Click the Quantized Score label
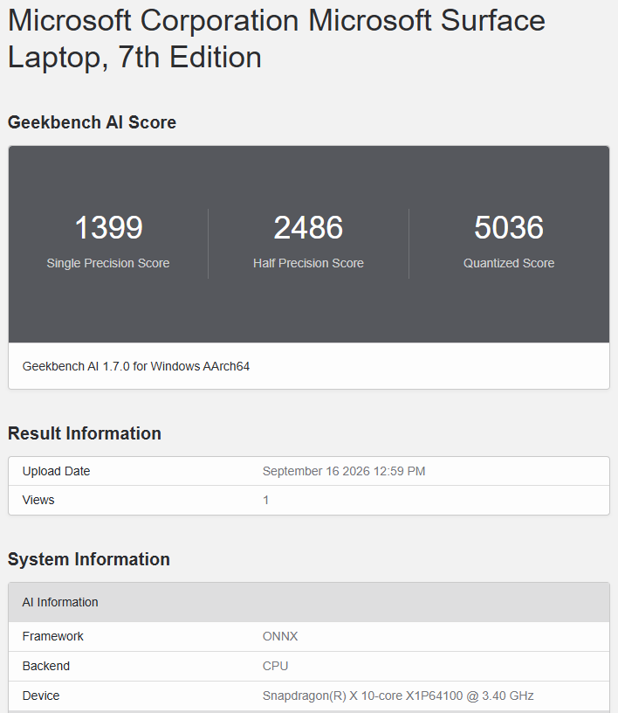The width and height of the screenshot is (618, 713). [x=509, y=263]
